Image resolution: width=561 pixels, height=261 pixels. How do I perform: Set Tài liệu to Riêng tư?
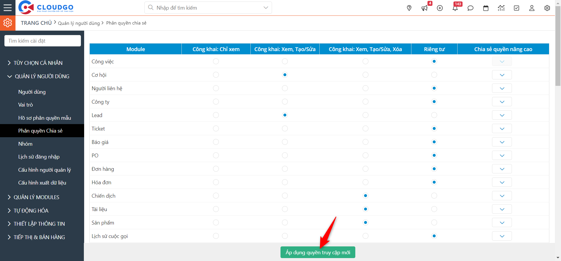point(434,209)
